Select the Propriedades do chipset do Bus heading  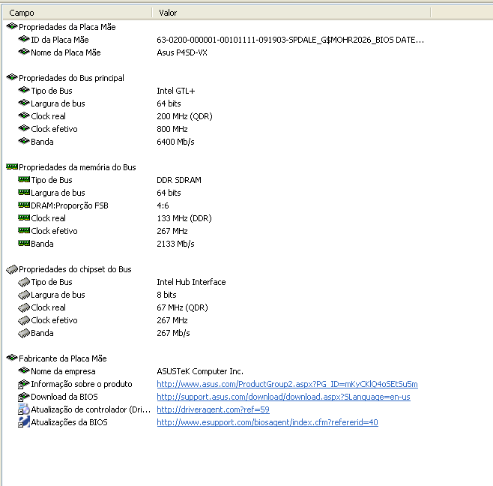click(x=75, y=269)
